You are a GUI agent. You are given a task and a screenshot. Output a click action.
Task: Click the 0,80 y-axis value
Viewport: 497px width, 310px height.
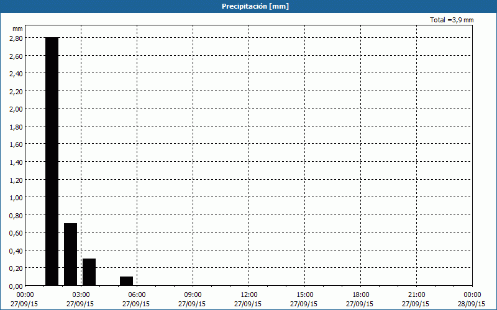[x=16, y=215]
